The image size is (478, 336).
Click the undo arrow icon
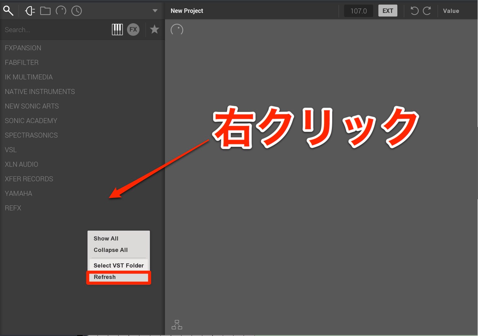click(414, 11)
